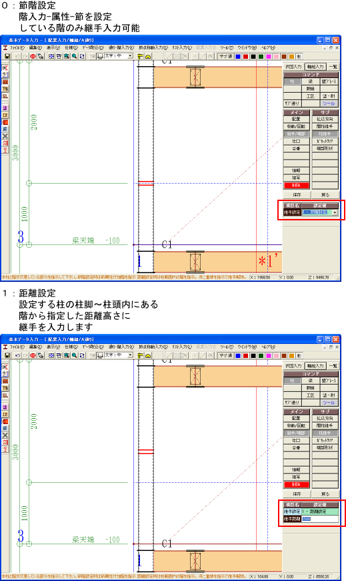Click the GL sidebar icon in lower window

5,395
